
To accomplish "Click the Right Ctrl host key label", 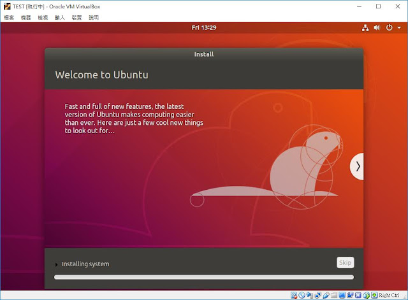I will click(389, 296).
